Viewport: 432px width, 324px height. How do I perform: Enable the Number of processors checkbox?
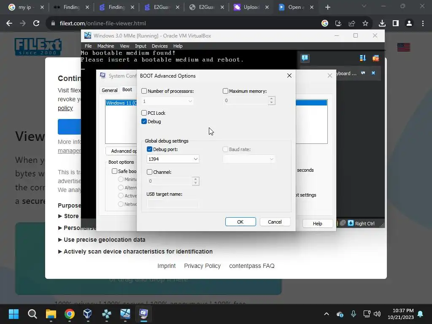tap(144, 91)
